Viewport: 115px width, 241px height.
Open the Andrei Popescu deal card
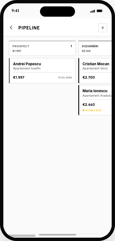pyautogui.click(x=42, y=71)
